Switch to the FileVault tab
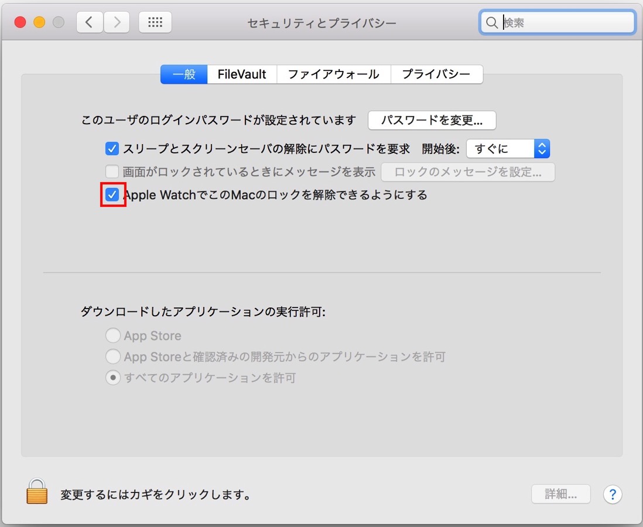Screen dimensions: 643x527 pos(242,74)
